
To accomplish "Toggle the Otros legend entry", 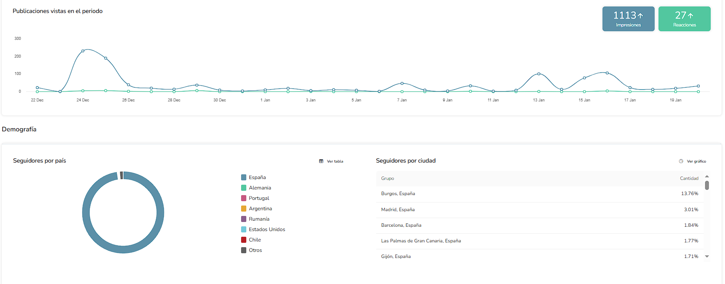I will coord(255,250).
